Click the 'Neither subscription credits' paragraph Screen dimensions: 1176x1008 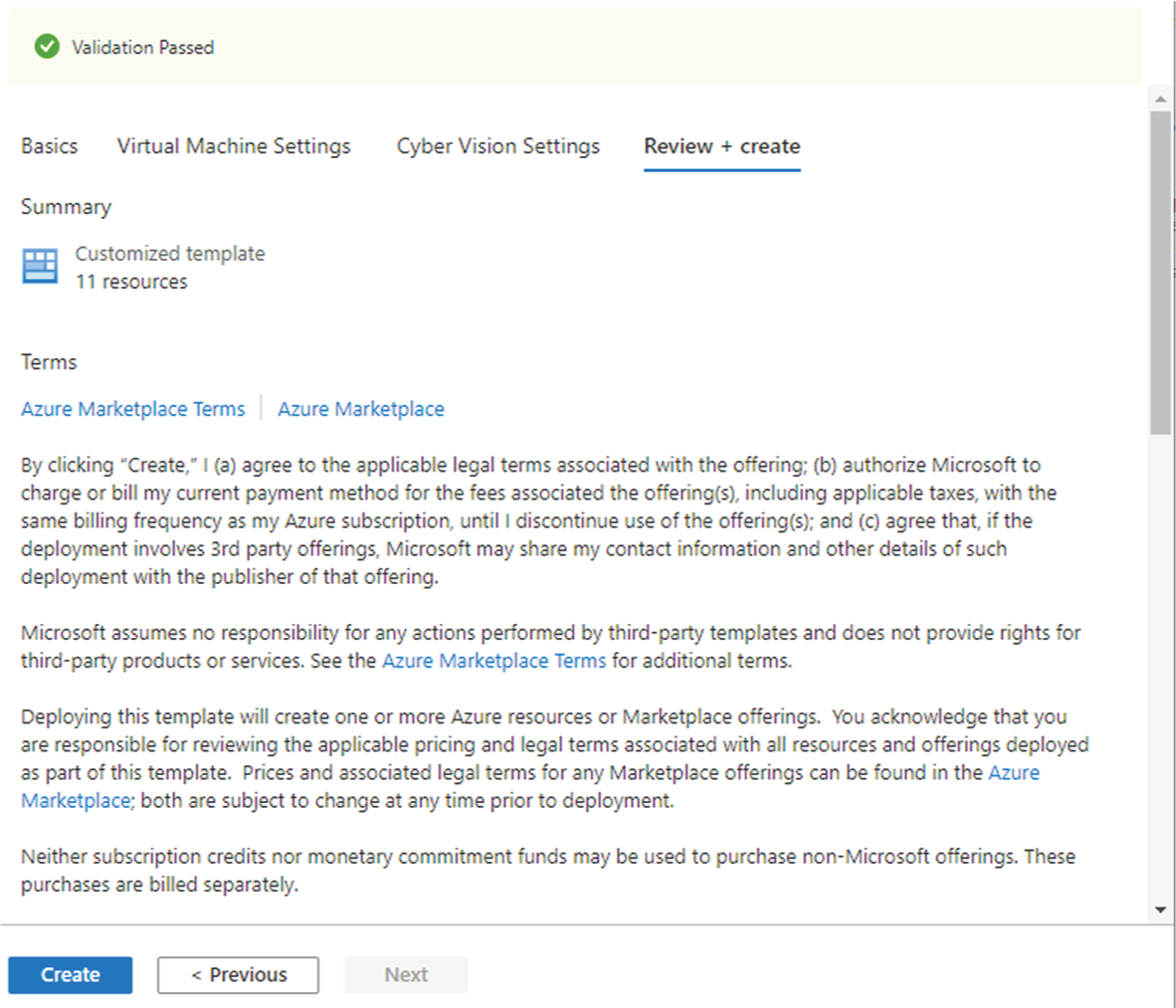[548, 870]
